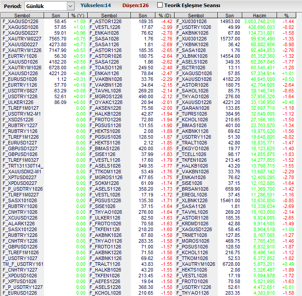Select F_XCUUSD1226 symbol
302x296 pixels.
20,218
